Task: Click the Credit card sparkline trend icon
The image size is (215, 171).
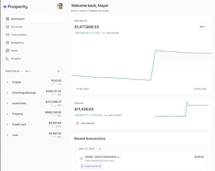Action: coord(52,126)
